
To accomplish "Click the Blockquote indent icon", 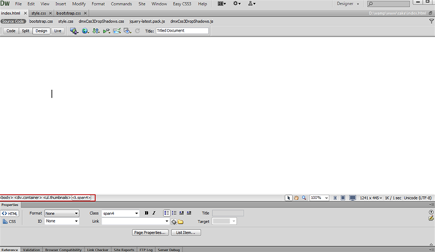I will 189,213.
